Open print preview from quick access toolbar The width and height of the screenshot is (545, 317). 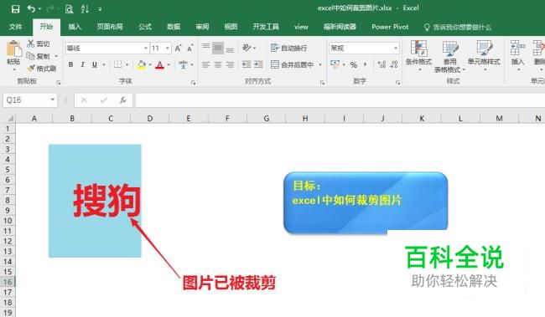69,8
